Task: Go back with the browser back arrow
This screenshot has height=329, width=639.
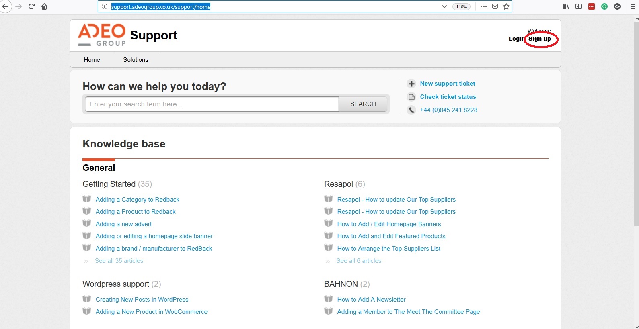Action: click(x=5, y=6)
